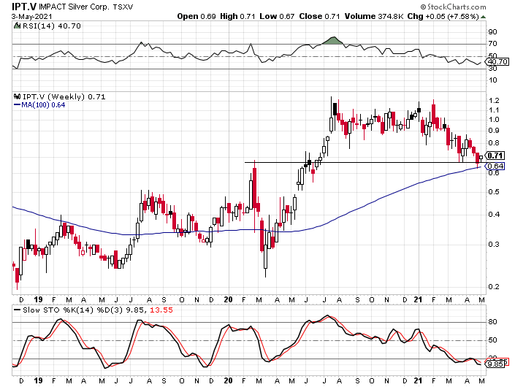Click the 0.71 last price tag
This screenshot has width=515, height=387.
tap(495, 156)
